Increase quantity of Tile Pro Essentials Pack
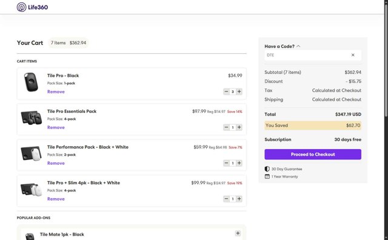This screenshot has height=240, width=388. click(x=239, y=127)
